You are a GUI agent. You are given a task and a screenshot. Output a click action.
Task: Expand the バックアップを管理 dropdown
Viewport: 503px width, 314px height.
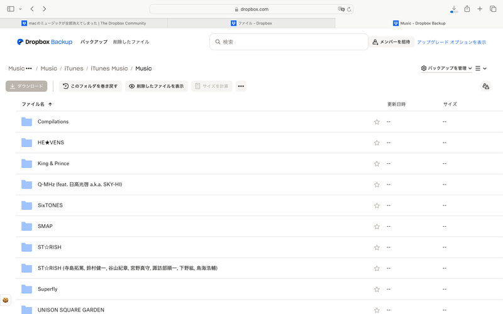(446, 68)
